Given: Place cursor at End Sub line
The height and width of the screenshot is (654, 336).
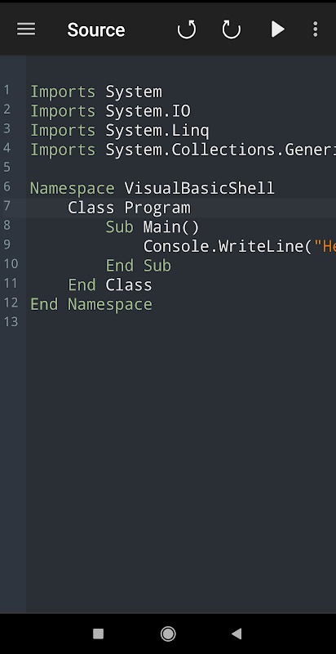Looking at the screenshot, I should coord(138,266).
